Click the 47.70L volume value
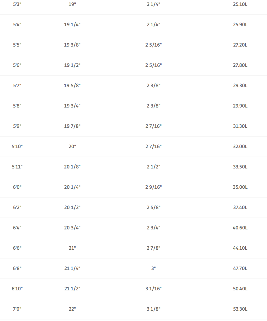The width and height of the screenshot is (267, 321). [240, 268]
